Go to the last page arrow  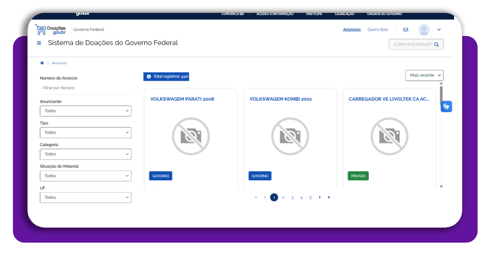pos(329,197)
